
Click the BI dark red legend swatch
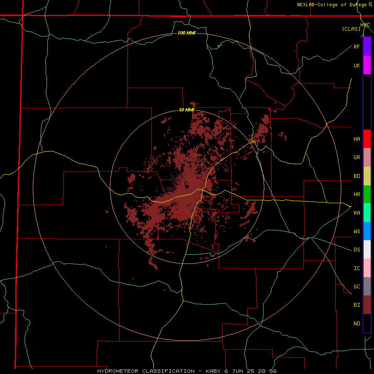(367, 305)
